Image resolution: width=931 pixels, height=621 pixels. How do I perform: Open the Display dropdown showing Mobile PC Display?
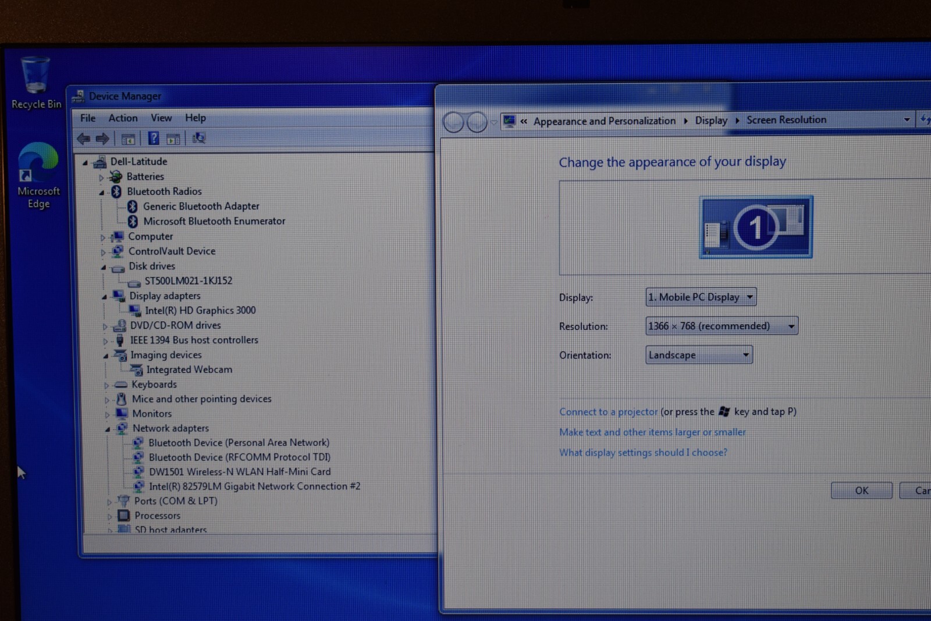[x=701, y=297]
